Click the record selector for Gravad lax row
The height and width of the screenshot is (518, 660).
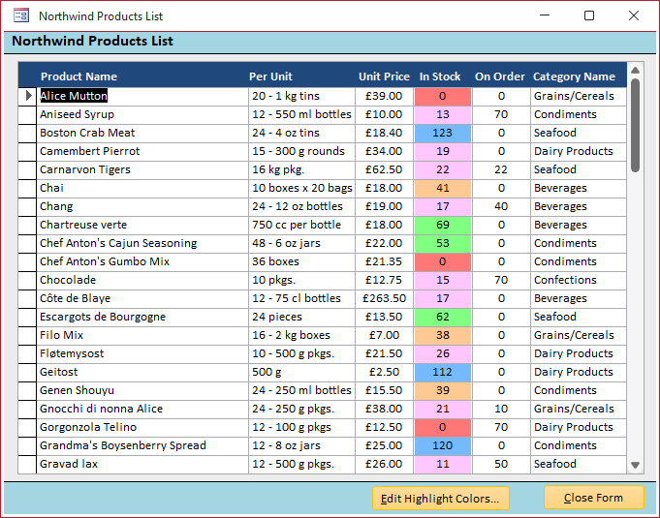27,464
